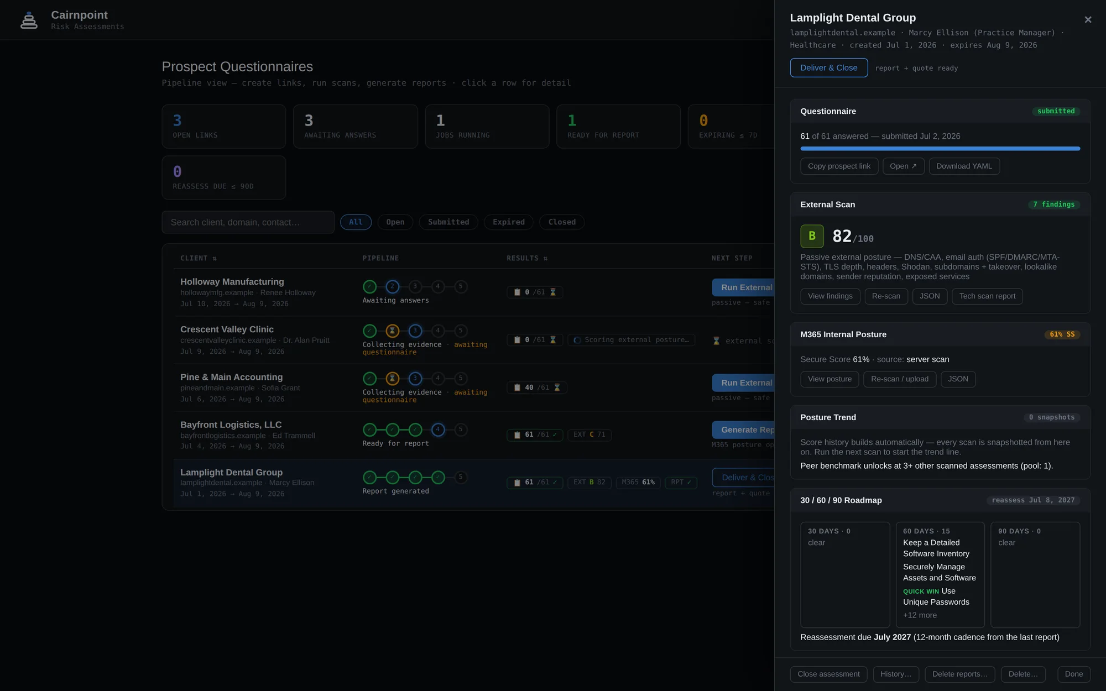
Task: Open the Bayfront Logistics, LLC row
Action: click(473, 435)
